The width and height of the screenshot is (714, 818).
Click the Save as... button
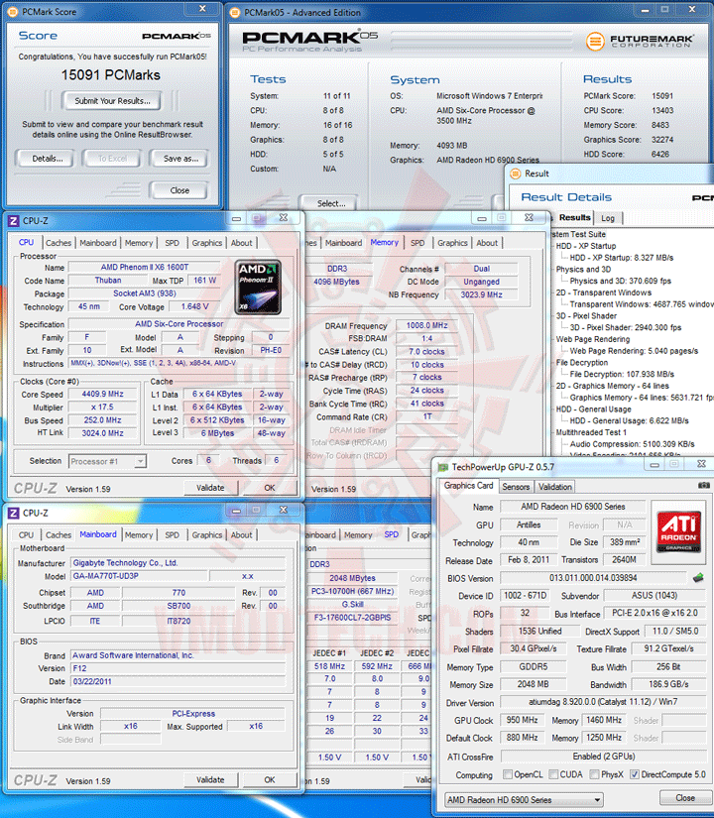click(x=180, y=159)
